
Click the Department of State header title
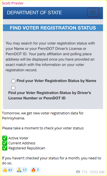tap(34, 12)
